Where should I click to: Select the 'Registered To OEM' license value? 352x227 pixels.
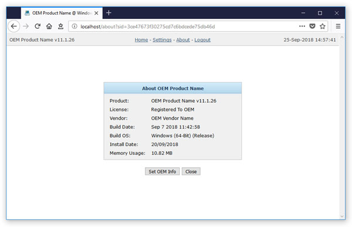coord(172,110)
